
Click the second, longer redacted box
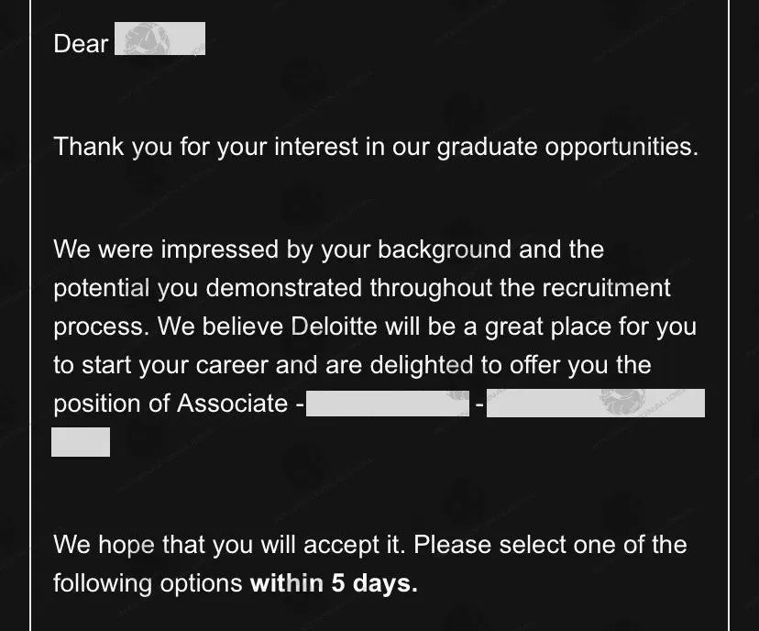pyautogui.click(x=596, y=403)
